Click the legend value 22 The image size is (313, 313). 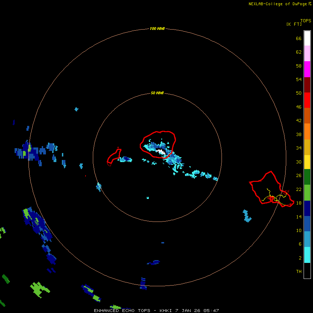299,189
